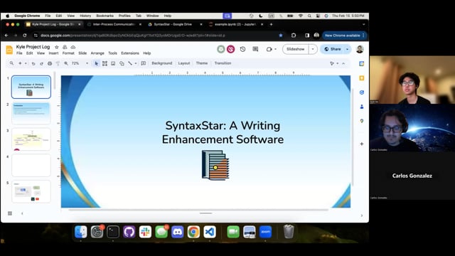Image resolution: width=455 pixels, height=256 pixels.
Task: Open Google Contacts side panel icon
Action: click(x=362, y=107)
